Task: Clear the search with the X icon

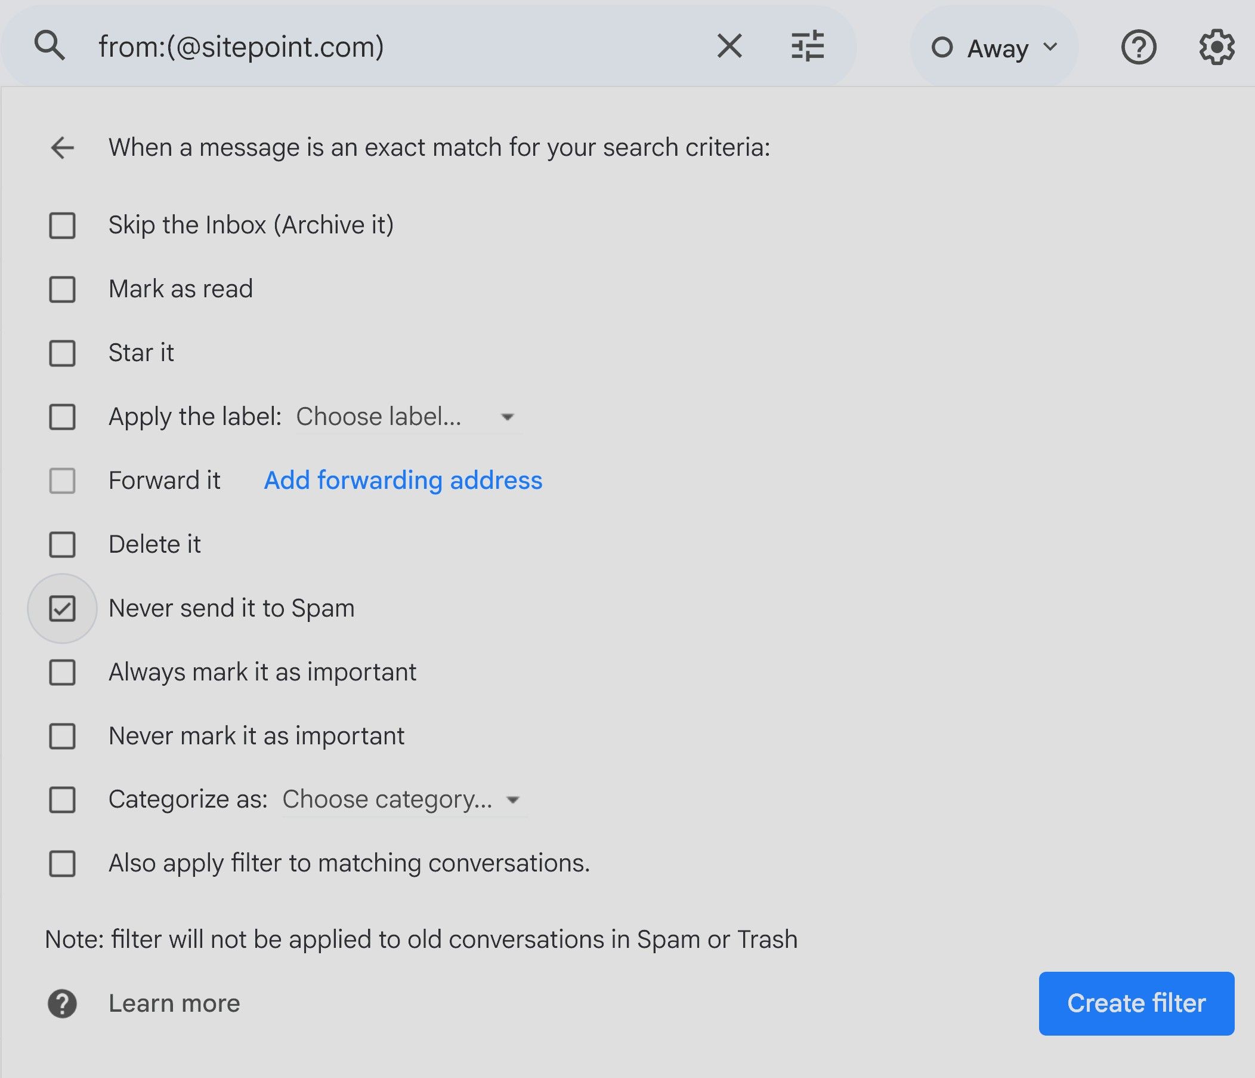Action: coord(729,46)
